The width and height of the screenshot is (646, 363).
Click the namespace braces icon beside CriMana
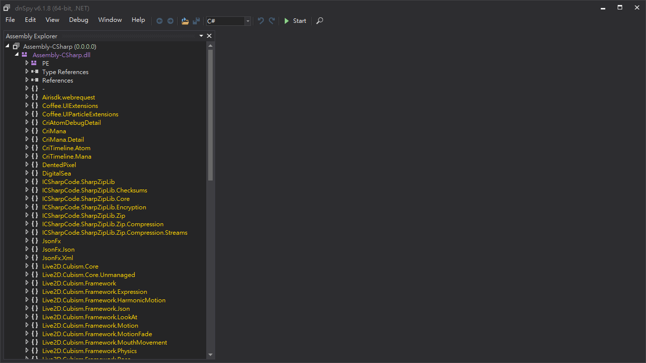35,131
